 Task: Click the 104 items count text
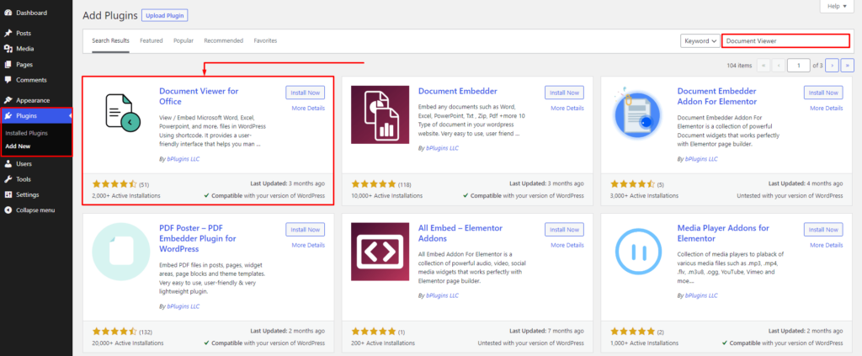tap(739, 66)
